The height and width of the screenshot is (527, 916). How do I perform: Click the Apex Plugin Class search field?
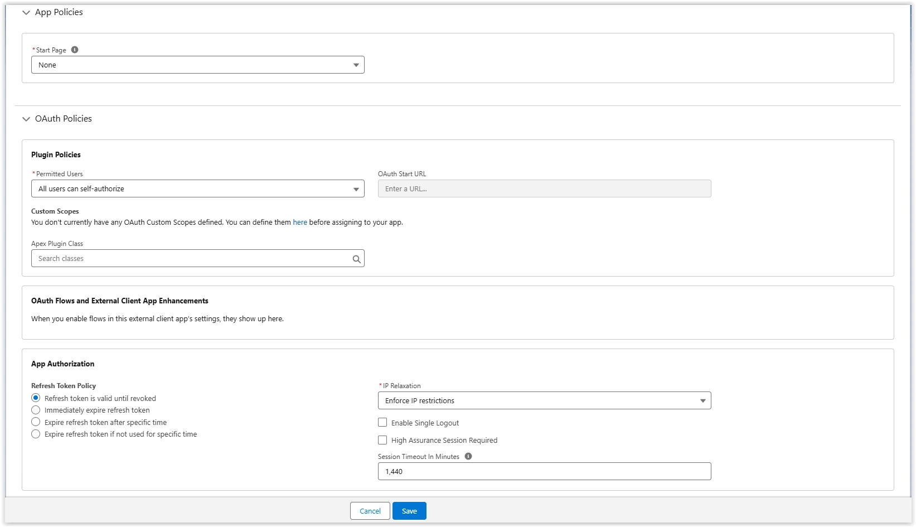pos(190,258)
